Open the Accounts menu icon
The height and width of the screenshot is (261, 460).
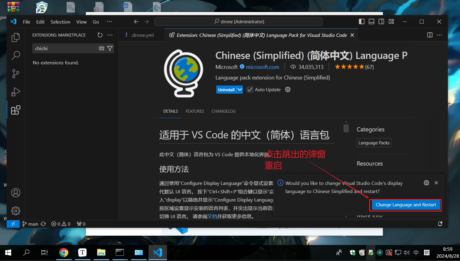tap(15, 193)
